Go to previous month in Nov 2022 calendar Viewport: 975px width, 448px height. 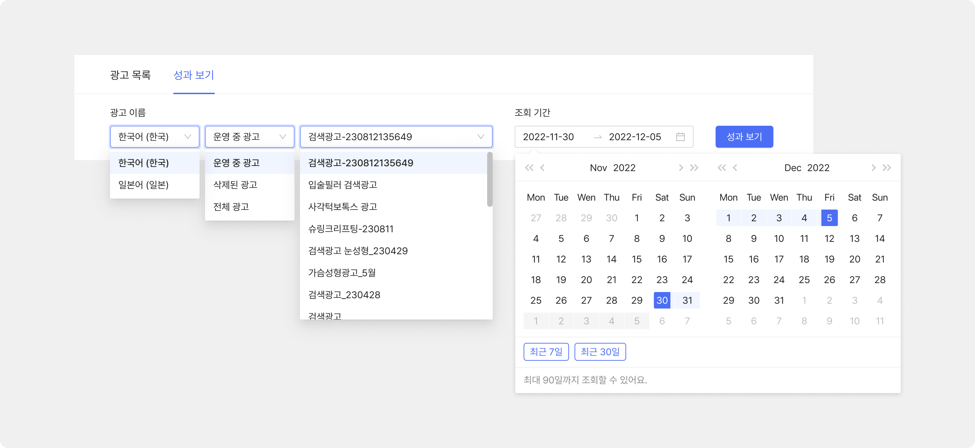[x=543, y=168]
